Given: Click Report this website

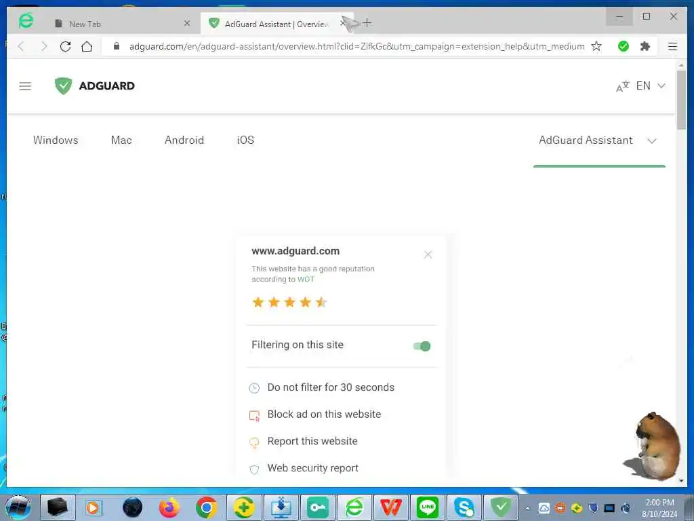Looking at the screenshot, I should pos(312,441).
